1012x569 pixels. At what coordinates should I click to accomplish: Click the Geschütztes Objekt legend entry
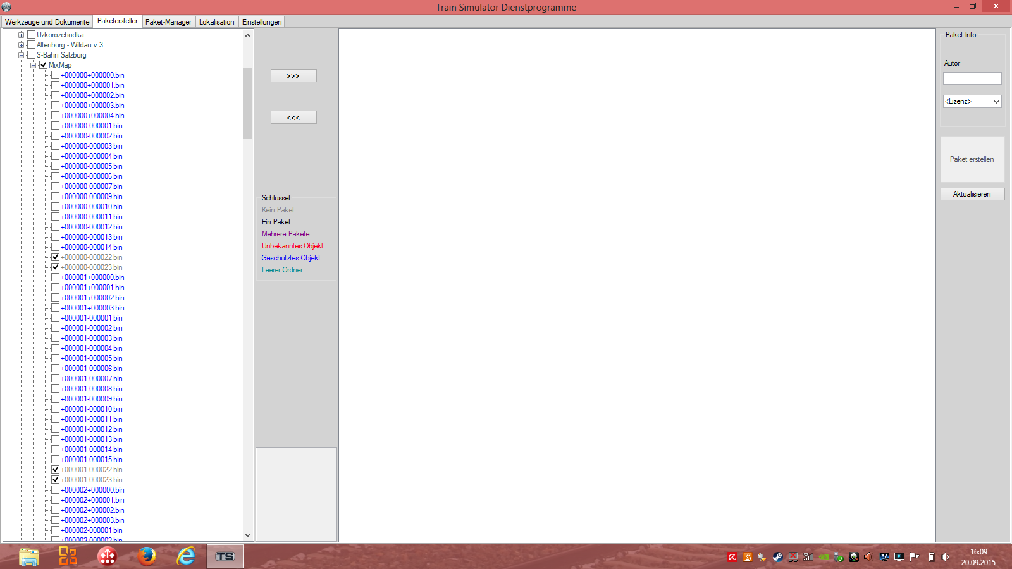click(291, 258)
